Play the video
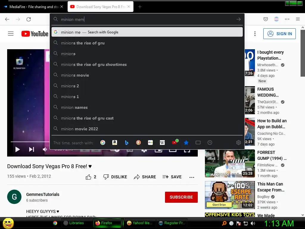This screenshot has width=305, height=229. pyautogui.click(x=18, y=149)
